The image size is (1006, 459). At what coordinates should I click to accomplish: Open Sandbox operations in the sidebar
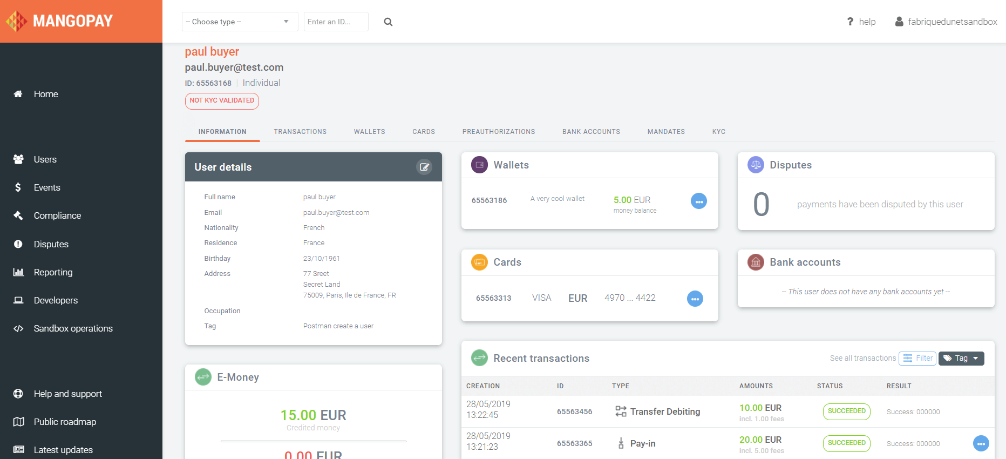(x=73, y=328)
